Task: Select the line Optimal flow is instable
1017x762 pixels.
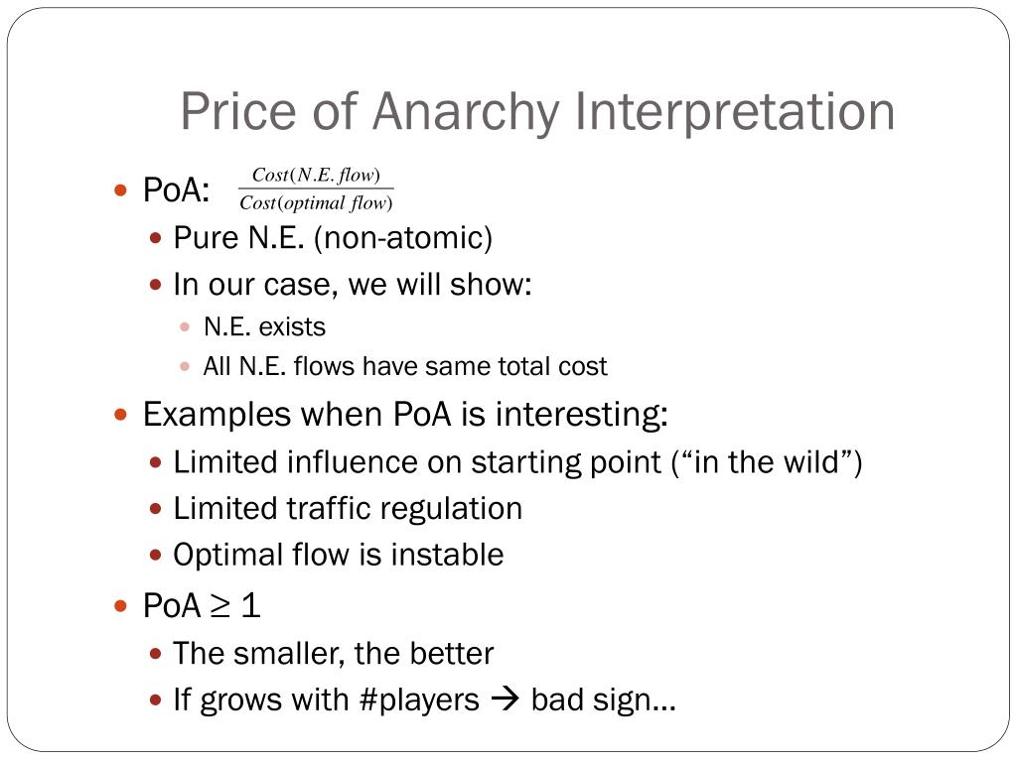Action: [338, 555]
